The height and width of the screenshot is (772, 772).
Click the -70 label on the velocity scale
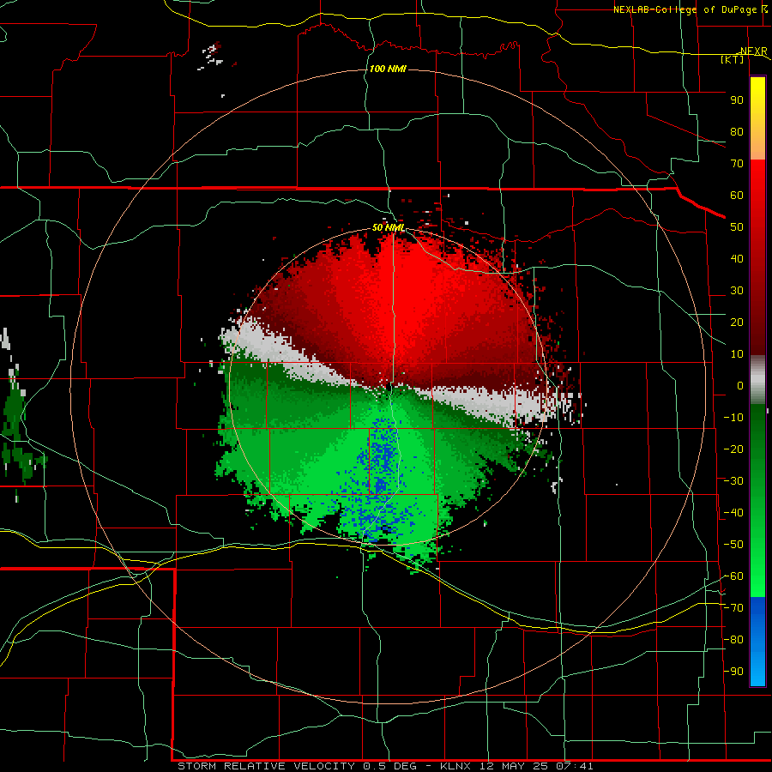tap(733, 608)
